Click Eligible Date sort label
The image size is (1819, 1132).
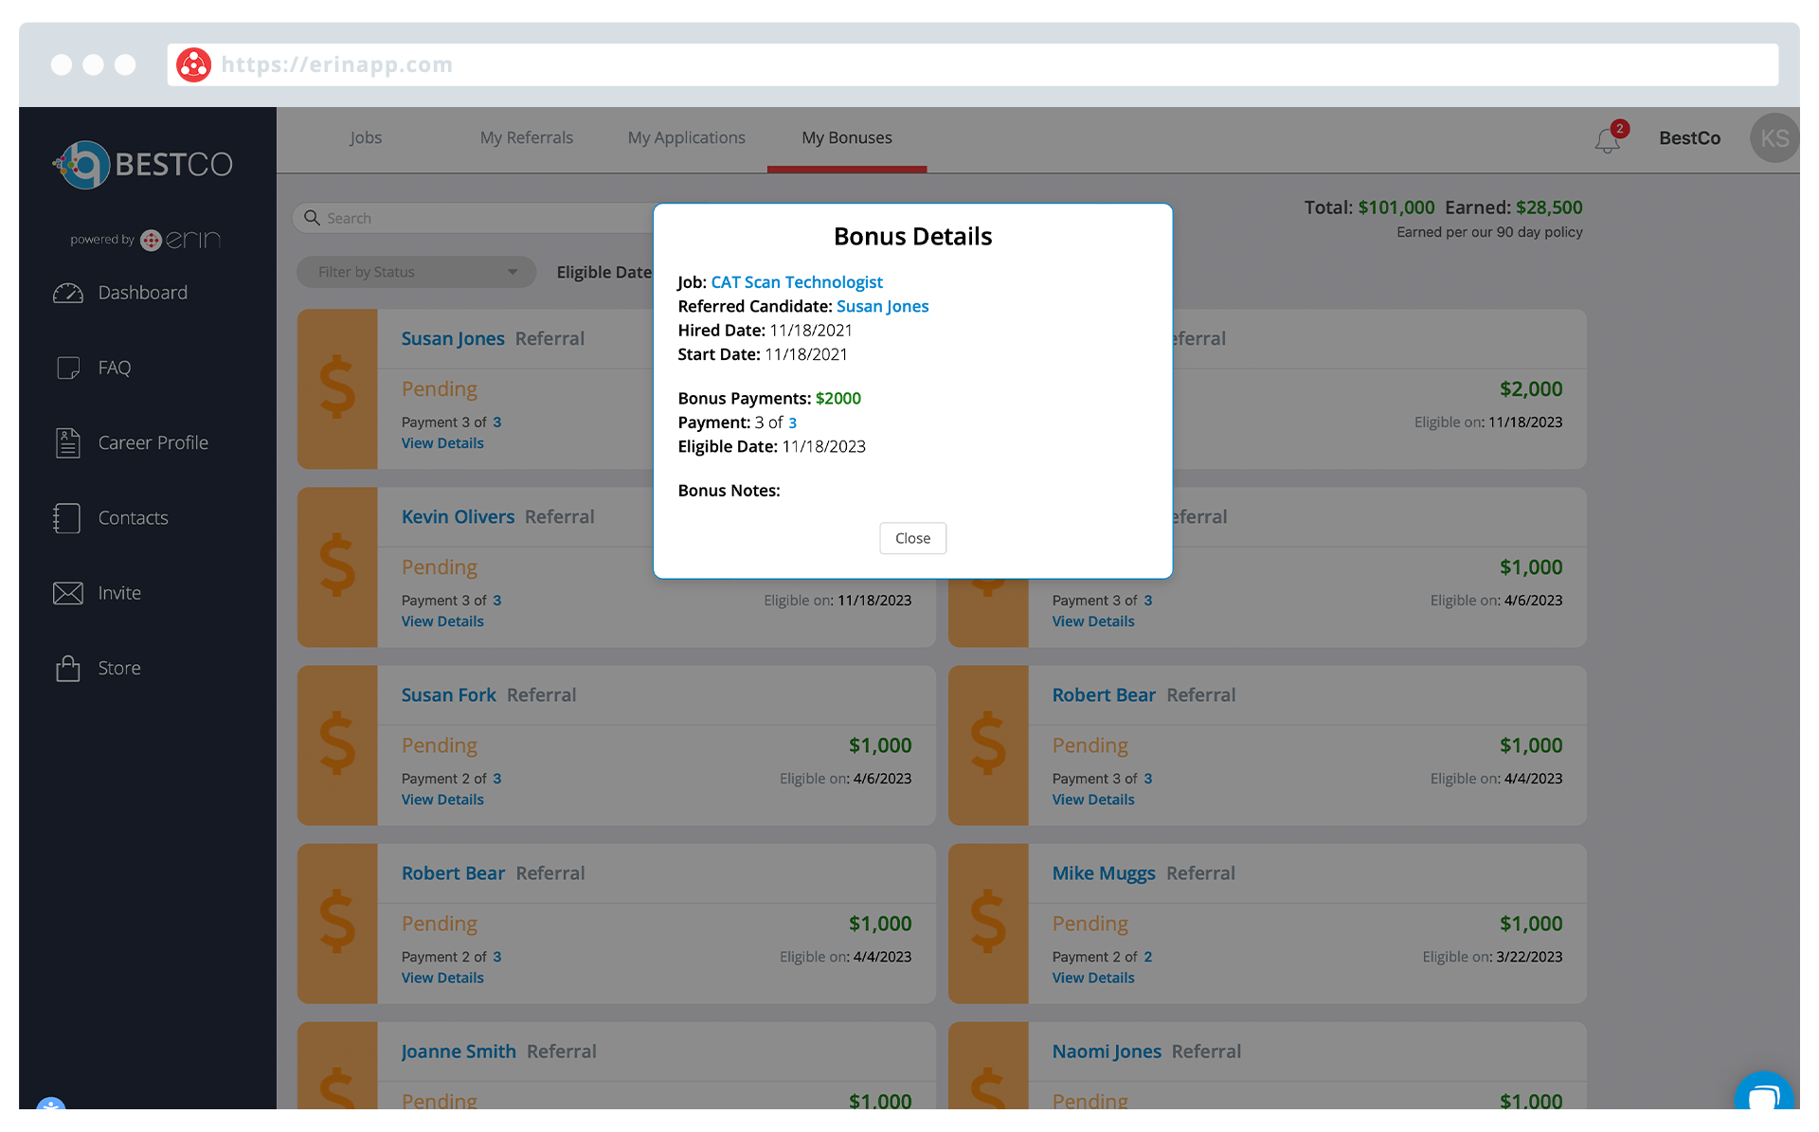click(x=604, y=272)
